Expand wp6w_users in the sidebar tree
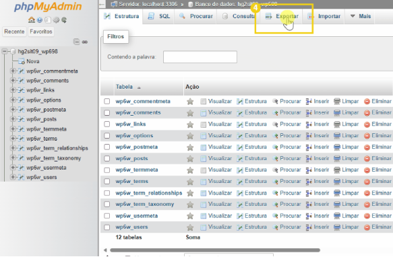 pyautogui.click(x=13, y=177)
